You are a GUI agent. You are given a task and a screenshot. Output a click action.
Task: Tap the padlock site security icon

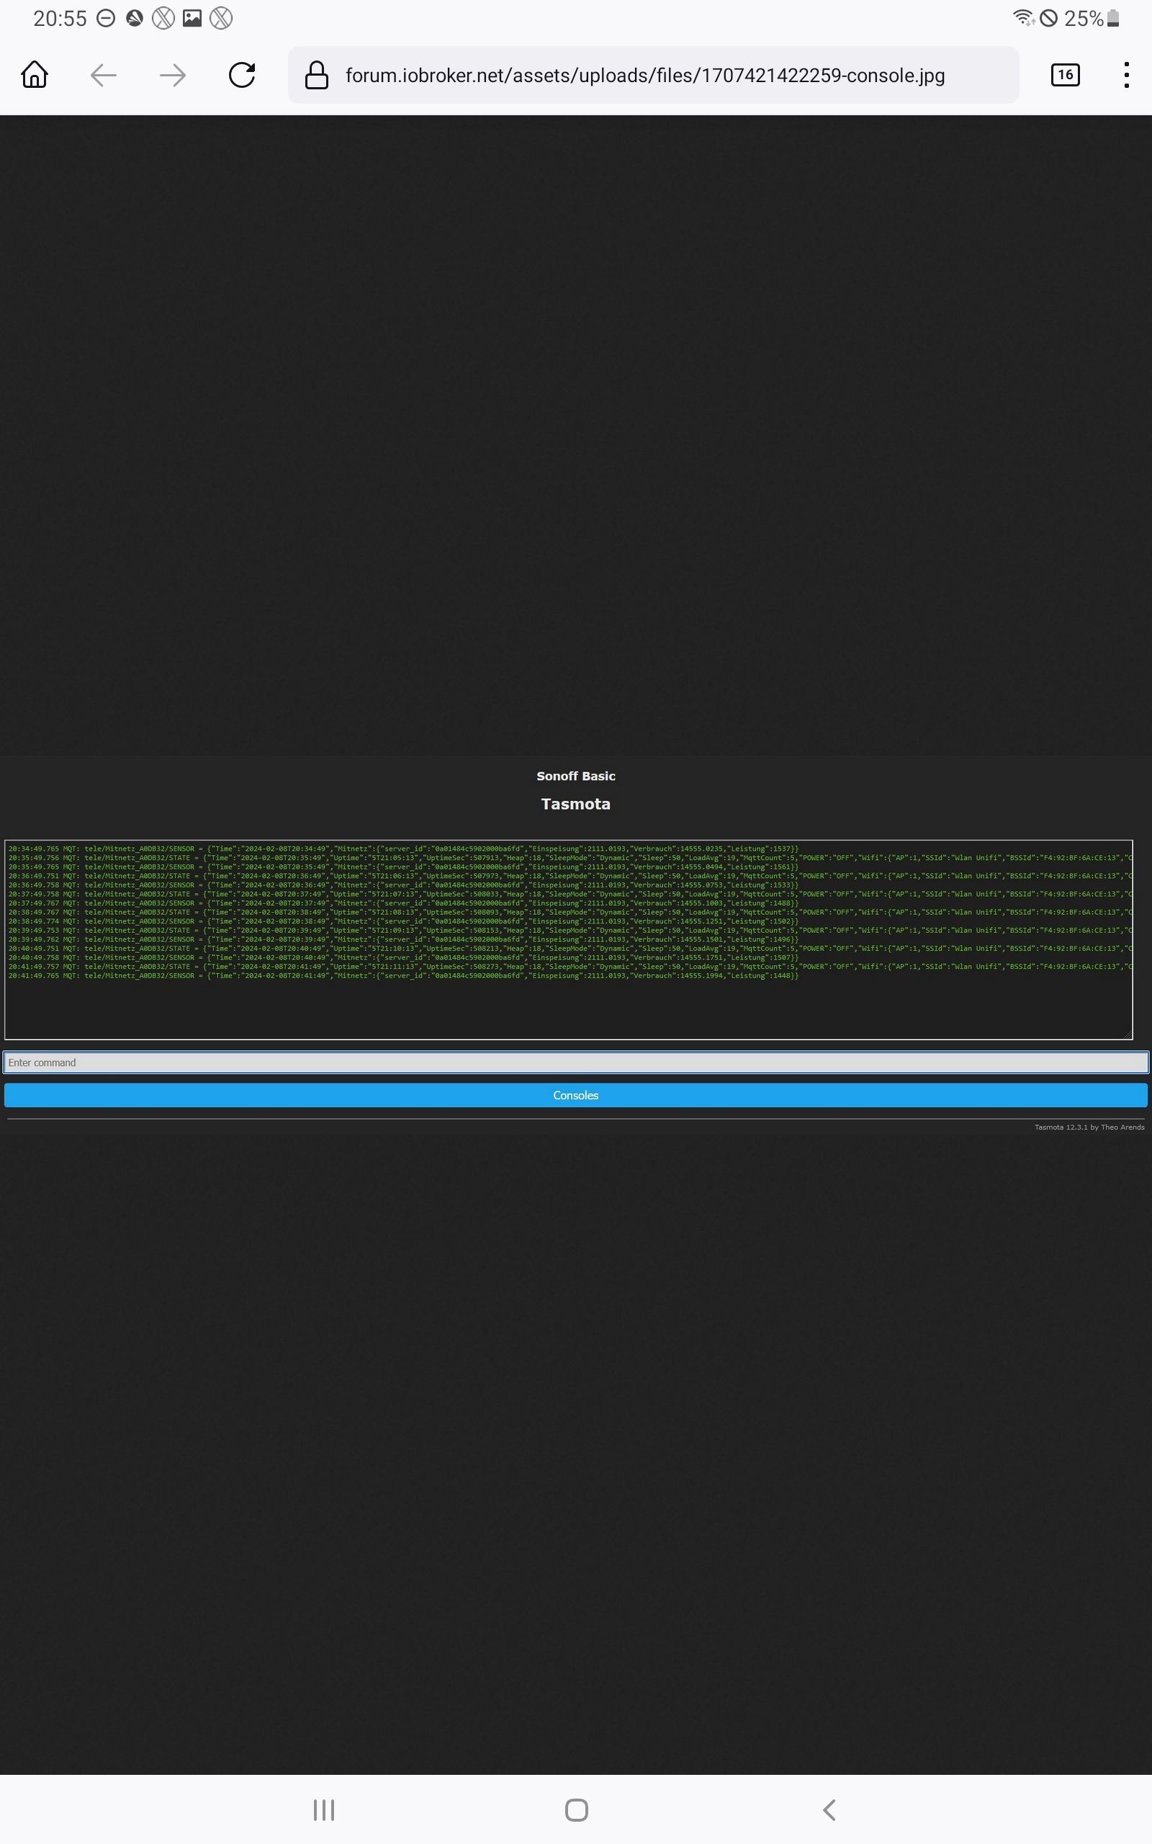point(316,75)
